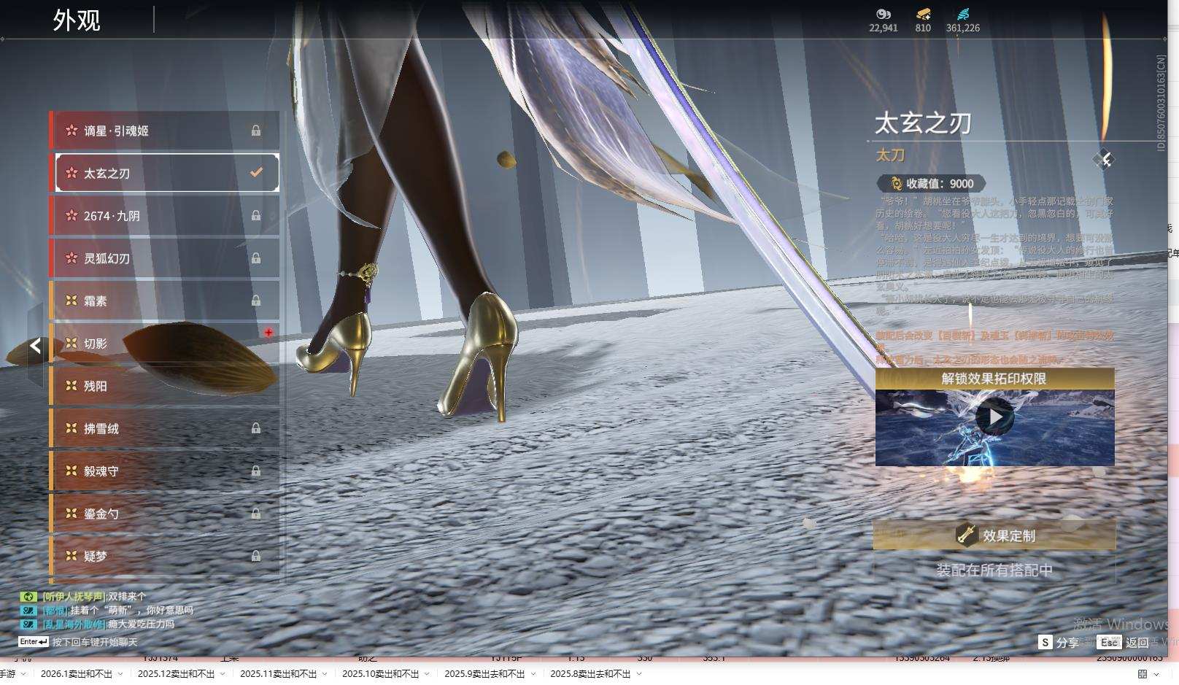Open dropdown arrow of 2026.1卖出和不出 sheet
The image size is (1179, 685).
click(x=120, y=674)
